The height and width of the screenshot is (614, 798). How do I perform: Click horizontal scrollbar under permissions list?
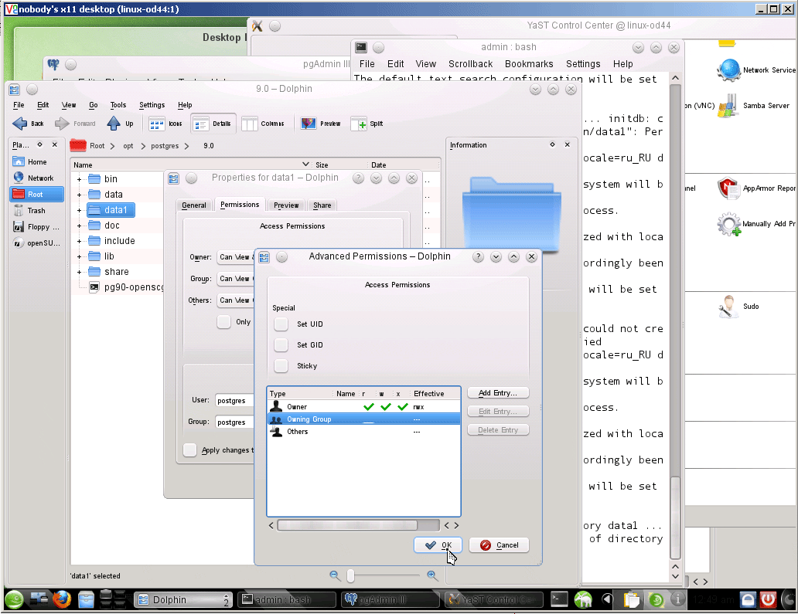tap(347, 525)
